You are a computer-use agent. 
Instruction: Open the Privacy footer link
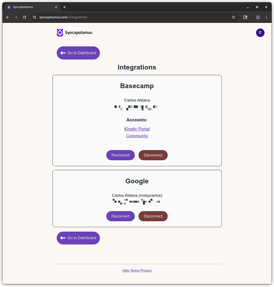tap(146, 271)
